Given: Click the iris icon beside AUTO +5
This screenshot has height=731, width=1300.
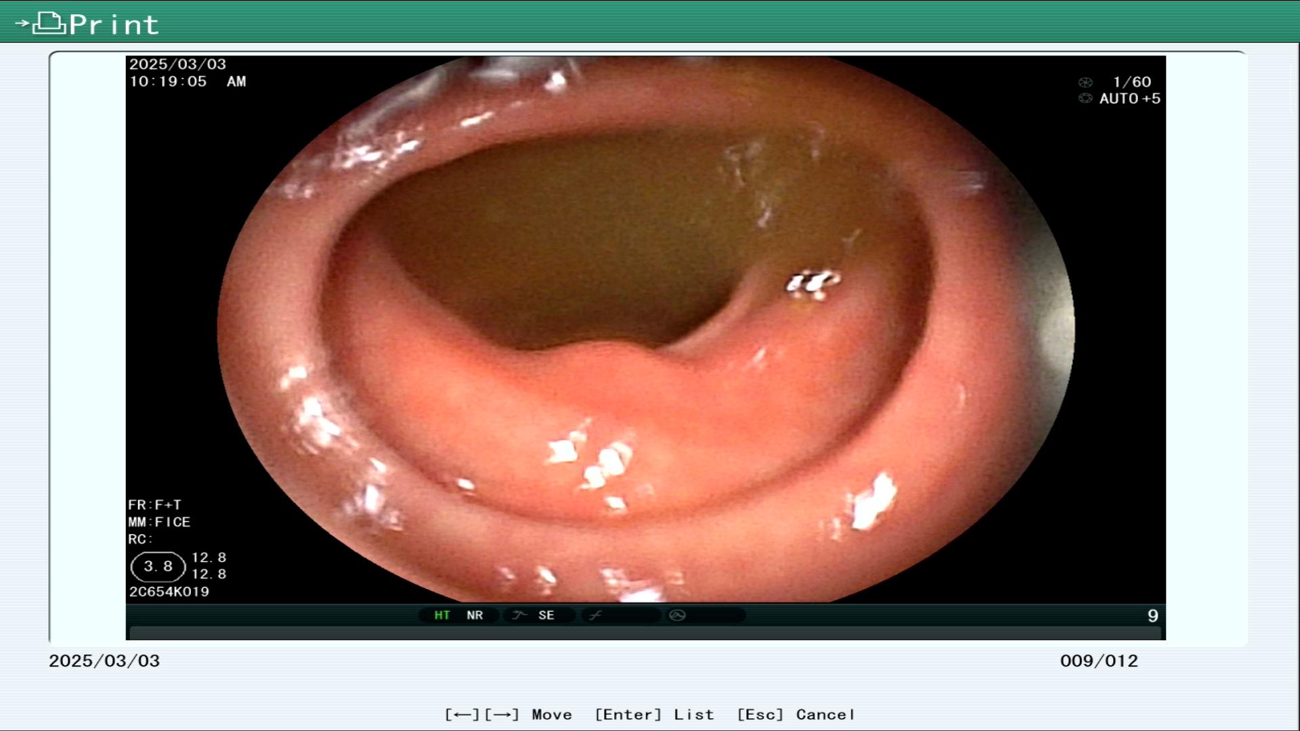Looking at the screenshot, I should point(1085,99).
